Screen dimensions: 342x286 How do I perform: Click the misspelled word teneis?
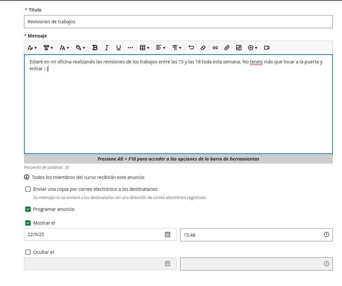coord(256,62)
